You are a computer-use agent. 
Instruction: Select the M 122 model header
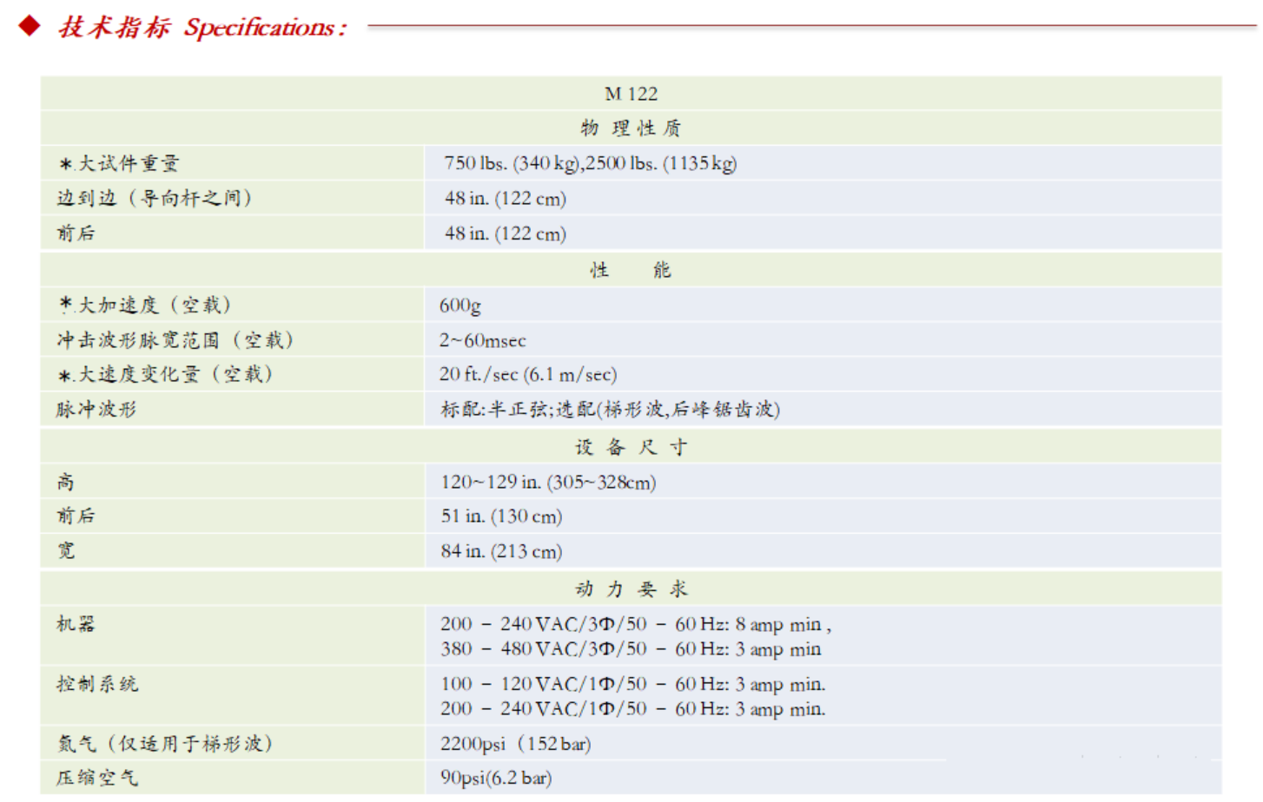click(631, 94)
